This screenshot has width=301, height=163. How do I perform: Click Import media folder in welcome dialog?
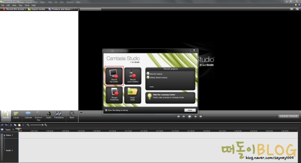(x=133, y=95)
